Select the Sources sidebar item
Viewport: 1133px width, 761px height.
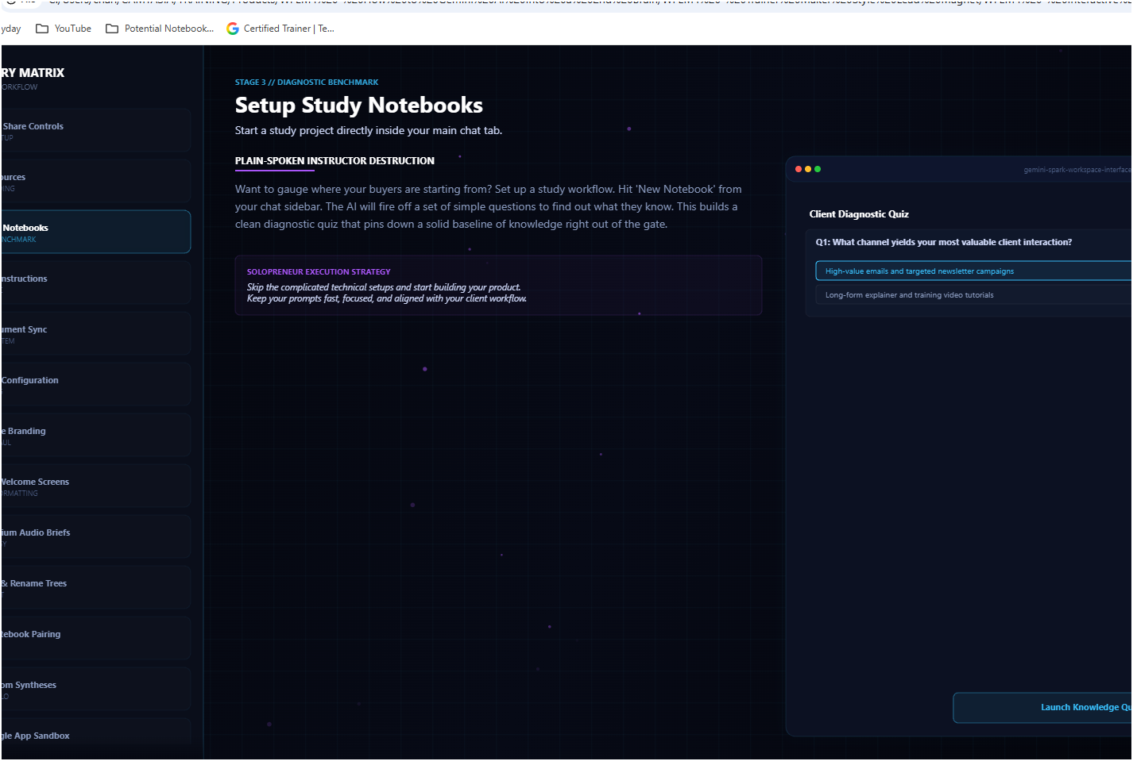point(95,181)
